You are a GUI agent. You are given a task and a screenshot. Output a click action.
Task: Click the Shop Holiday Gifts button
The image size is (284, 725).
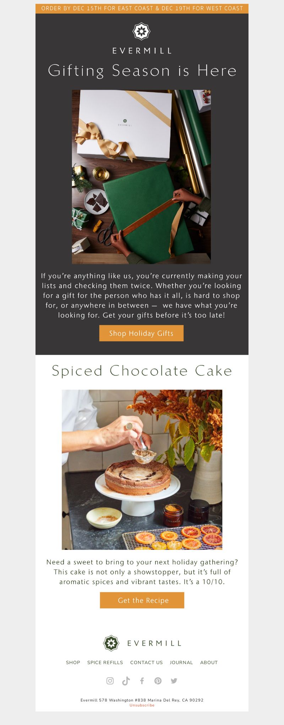[141, 333]
